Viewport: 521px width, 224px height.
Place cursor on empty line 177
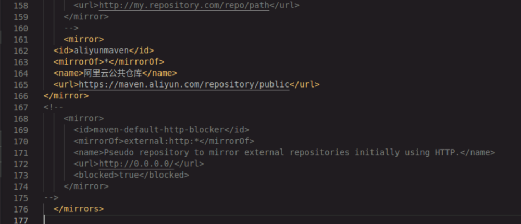pos(156,220)
